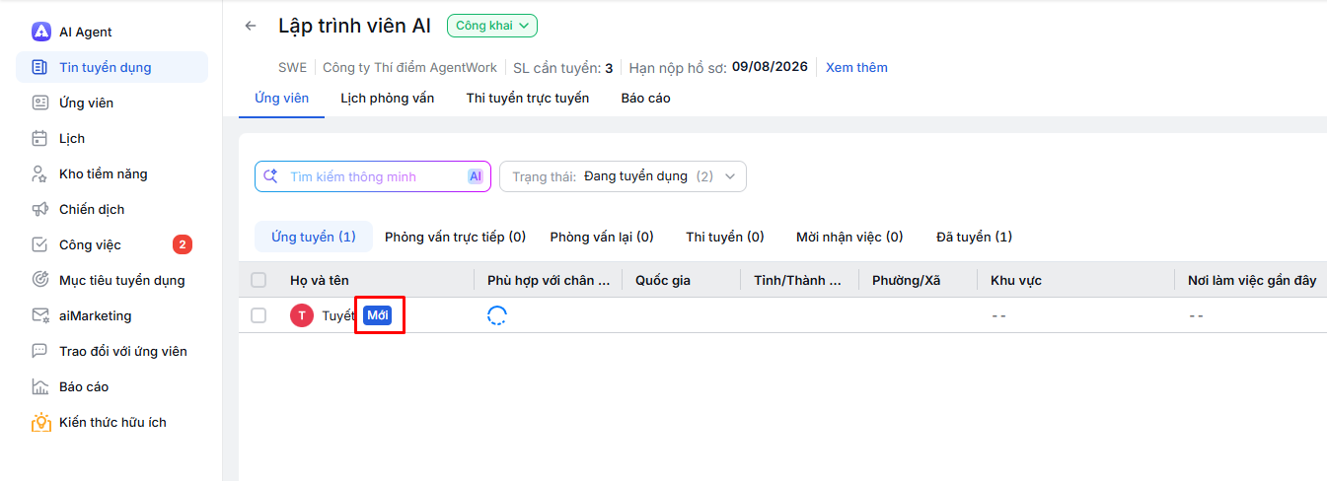The height and width of the screenshot is (481, 1327).
Task: Click the Lập trình viên AI title
Action: pyautogui.click(x=354, y=26)
